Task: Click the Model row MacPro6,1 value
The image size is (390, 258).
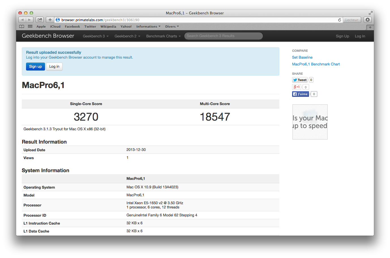Action: (x=135, y=195)
